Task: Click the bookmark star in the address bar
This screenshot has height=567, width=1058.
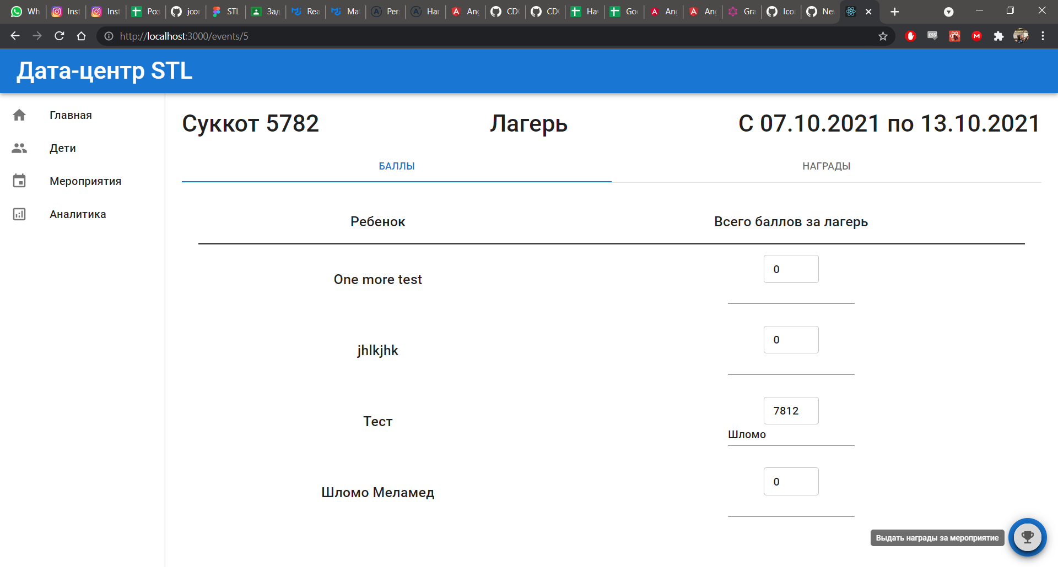Action: coord(883,36)
